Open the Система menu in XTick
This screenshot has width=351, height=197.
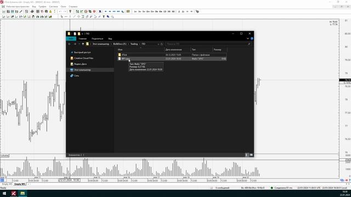[54, 7]
